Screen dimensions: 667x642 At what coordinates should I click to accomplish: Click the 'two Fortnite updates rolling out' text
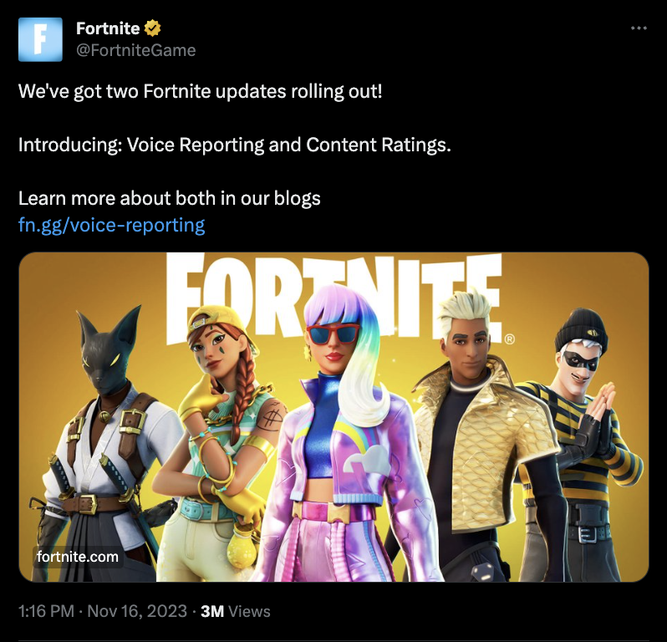[227, 91]
